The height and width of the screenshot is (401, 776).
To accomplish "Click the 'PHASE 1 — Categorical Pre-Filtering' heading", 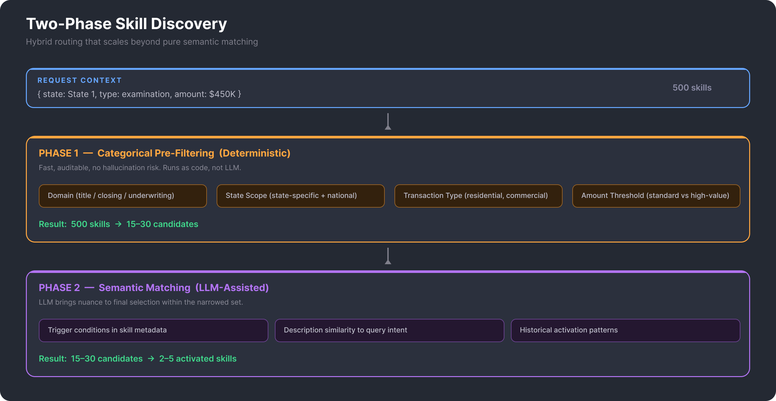I will point(165,153).
